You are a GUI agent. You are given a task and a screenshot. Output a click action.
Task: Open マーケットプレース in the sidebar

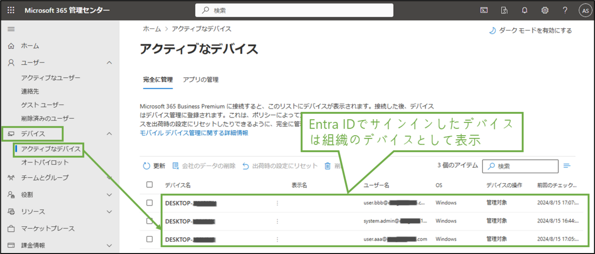click(48, 228)
